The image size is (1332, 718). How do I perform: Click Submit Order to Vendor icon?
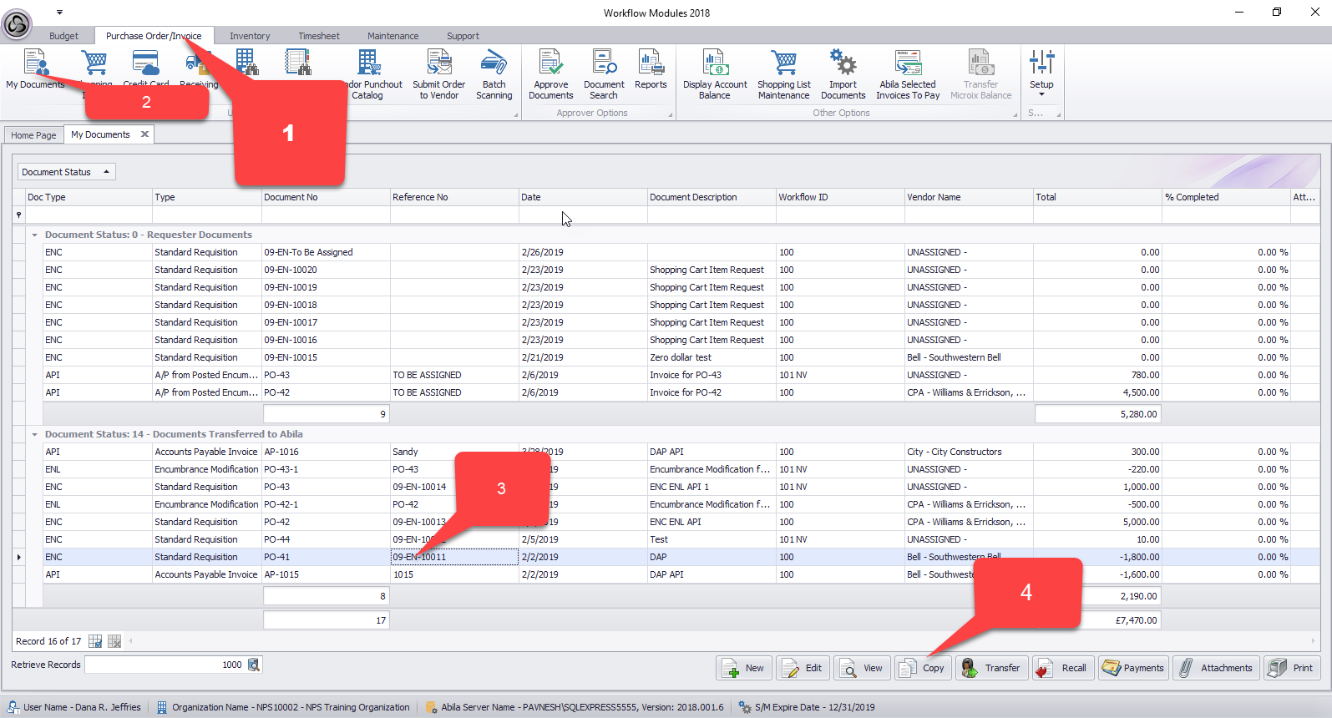pyautogui.click(x=438, y=74)
